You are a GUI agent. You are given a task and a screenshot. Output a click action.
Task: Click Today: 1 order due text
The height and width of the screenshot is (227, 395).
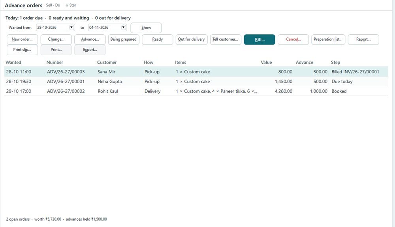click(x=24, y=18)
